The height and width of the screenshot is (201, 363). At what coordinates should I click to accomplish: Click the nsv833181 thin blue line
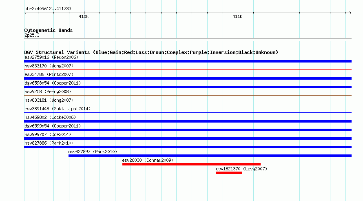188,104
